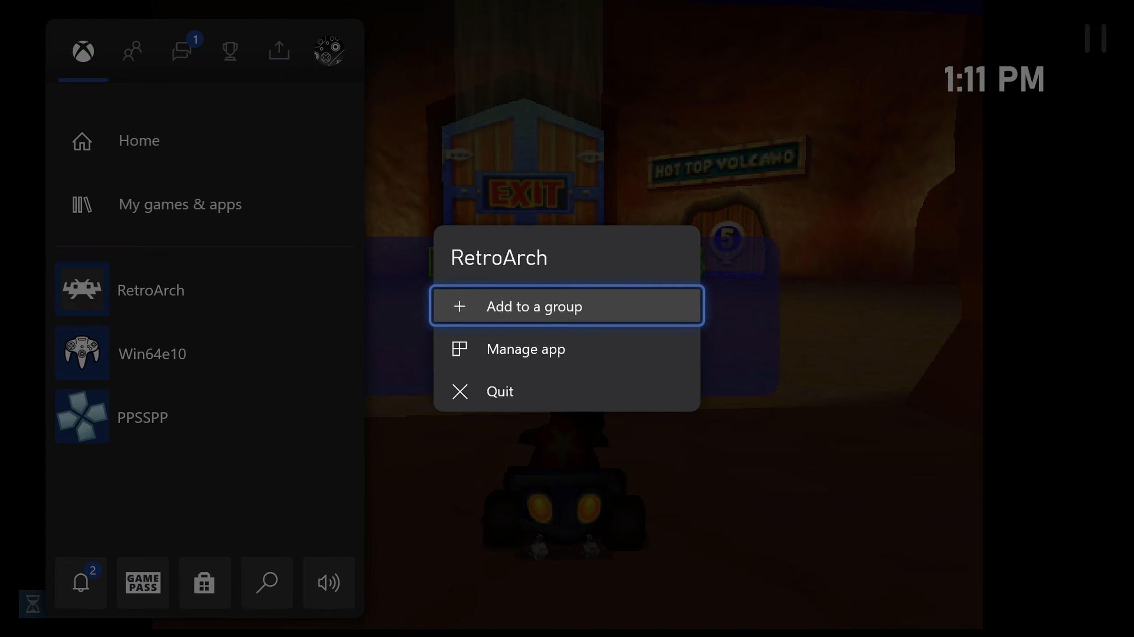Select RetroArch in recent apps list
The height and width of the screenshot is (637, 1134).
pos(151,290)
